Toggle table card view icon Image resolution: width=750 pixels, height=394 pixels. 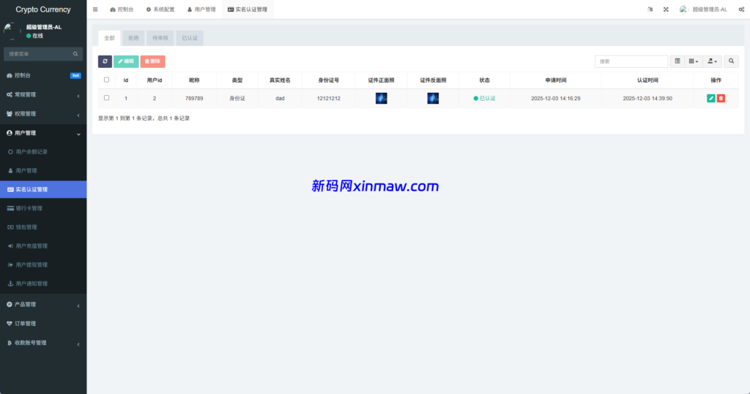tap(677, 61)
